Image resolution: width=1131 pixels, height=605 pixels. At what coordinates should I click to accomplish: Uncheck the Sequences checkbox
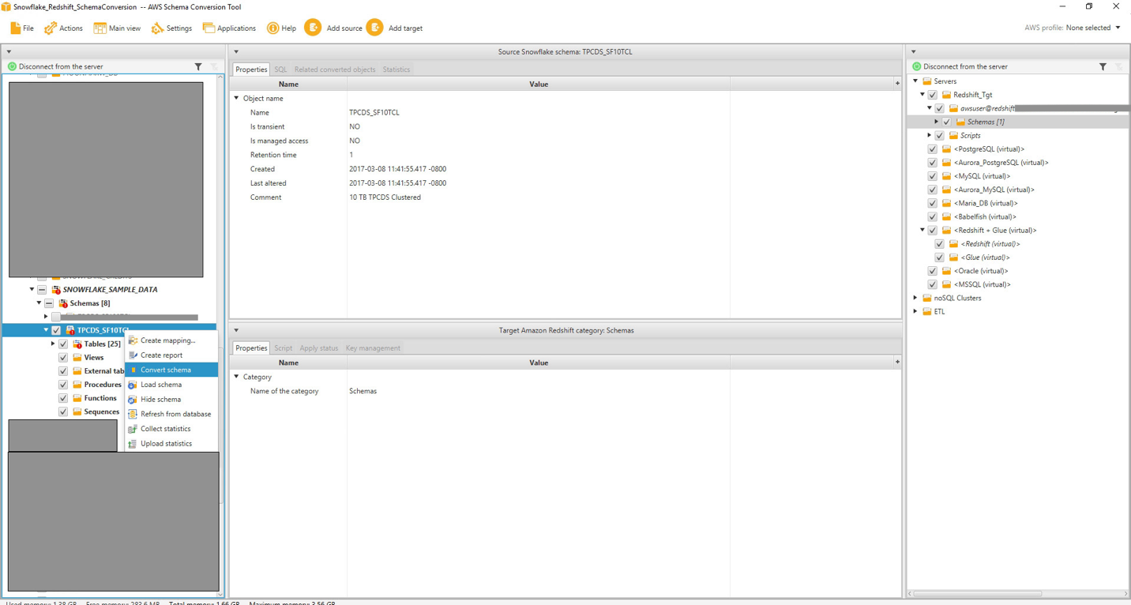(63, 411)
